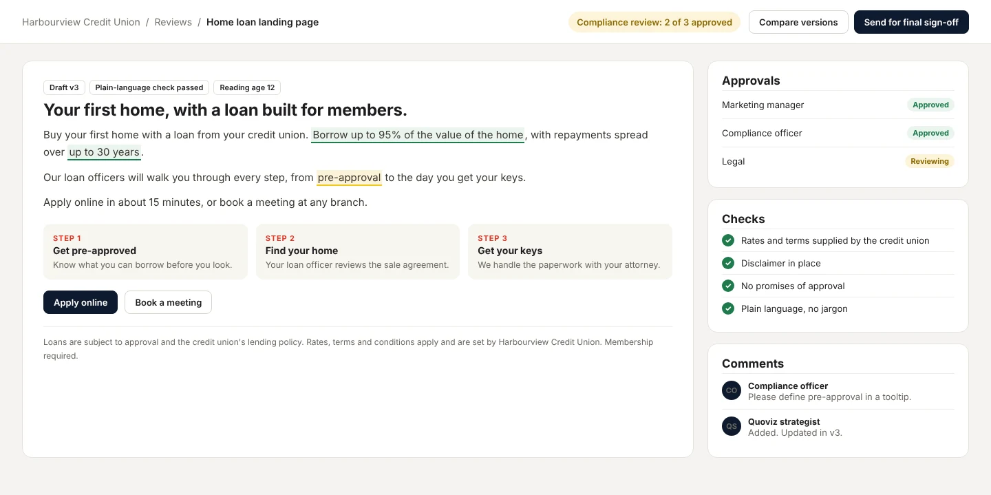The image size is (991, 495).
Task: Open the Step 3 Get your keys card
Action: pyautogui.click(x=570, y=251)
